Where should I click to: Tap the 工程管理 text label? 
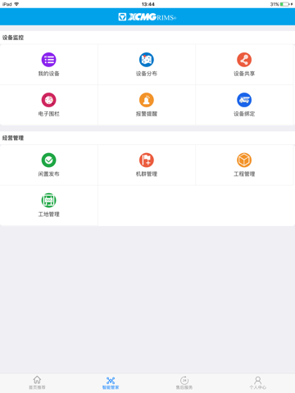pyautogui.click(x=244, y=174)
